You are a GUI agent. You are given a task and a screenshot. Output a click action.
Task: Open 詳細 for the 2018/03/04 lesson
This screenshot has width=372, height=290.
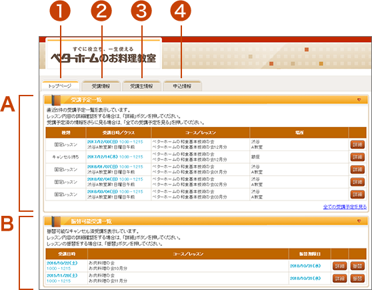[357, 194]
